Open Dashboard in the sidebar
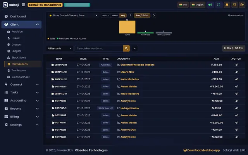Viewport: 248px width, 155px height. pos(21,16)
